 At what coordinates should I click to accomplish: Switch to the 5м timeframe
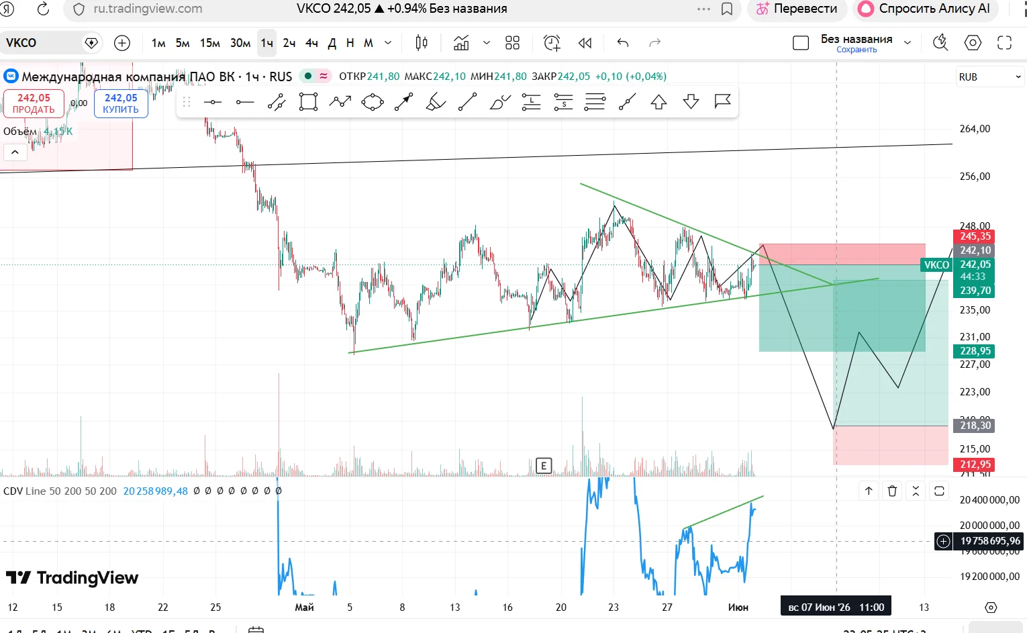click(x=183, y=43)
